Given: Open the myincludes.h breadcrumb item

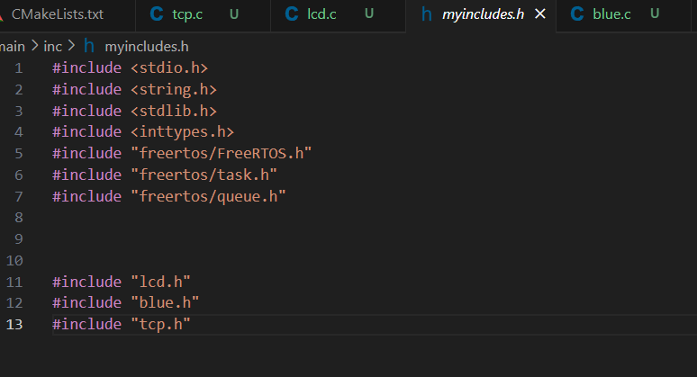Looking at the screenshot, I should pos(147,47).
